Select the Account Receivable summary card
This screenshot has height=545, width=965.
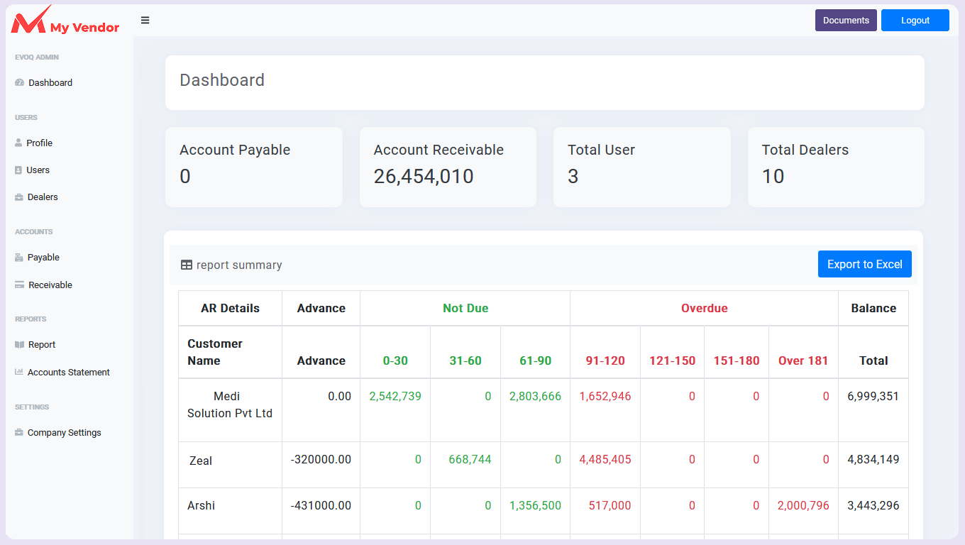[448, 167]
